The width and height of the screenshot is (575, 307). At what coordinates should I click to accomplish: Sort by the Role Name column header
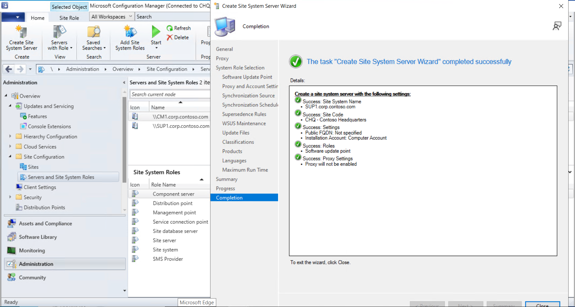click(164, 185)
